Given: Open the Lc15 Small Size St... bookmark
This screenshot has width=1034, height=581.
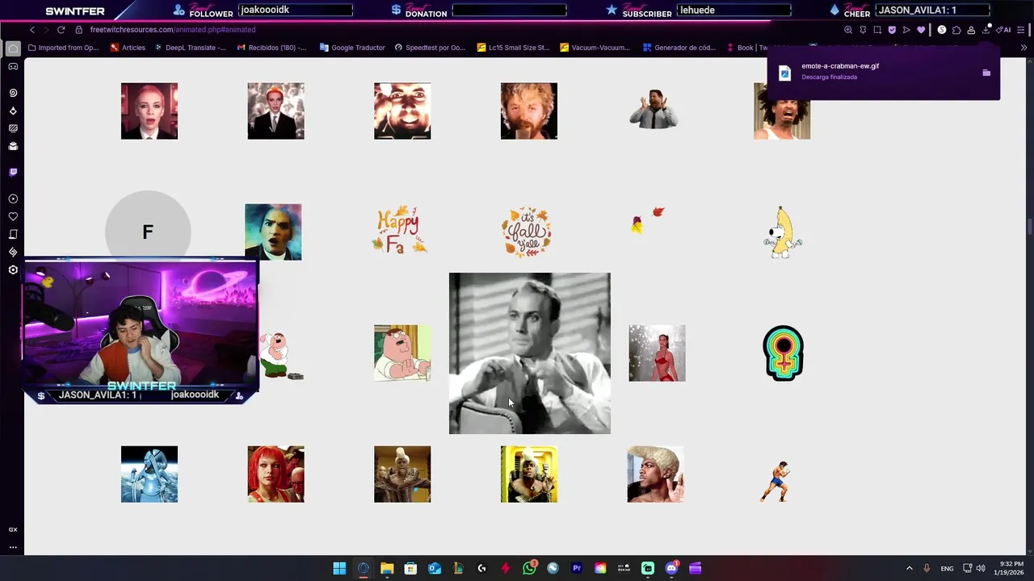Looking at the screenshot, I should point(513,48).
